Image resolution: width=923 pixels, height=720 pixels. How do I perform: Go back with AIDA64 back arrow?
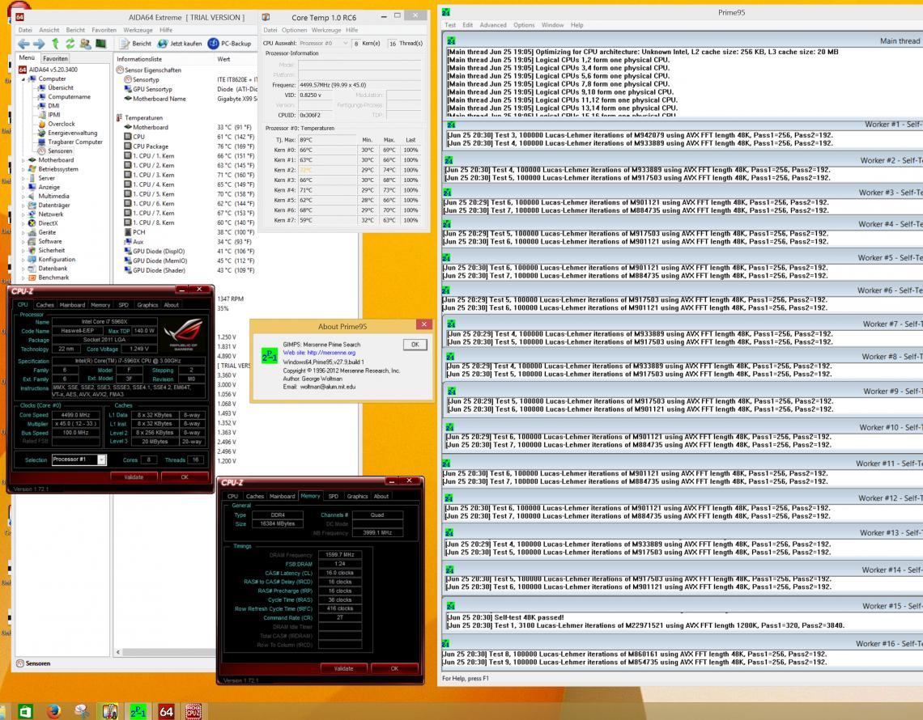23,44
